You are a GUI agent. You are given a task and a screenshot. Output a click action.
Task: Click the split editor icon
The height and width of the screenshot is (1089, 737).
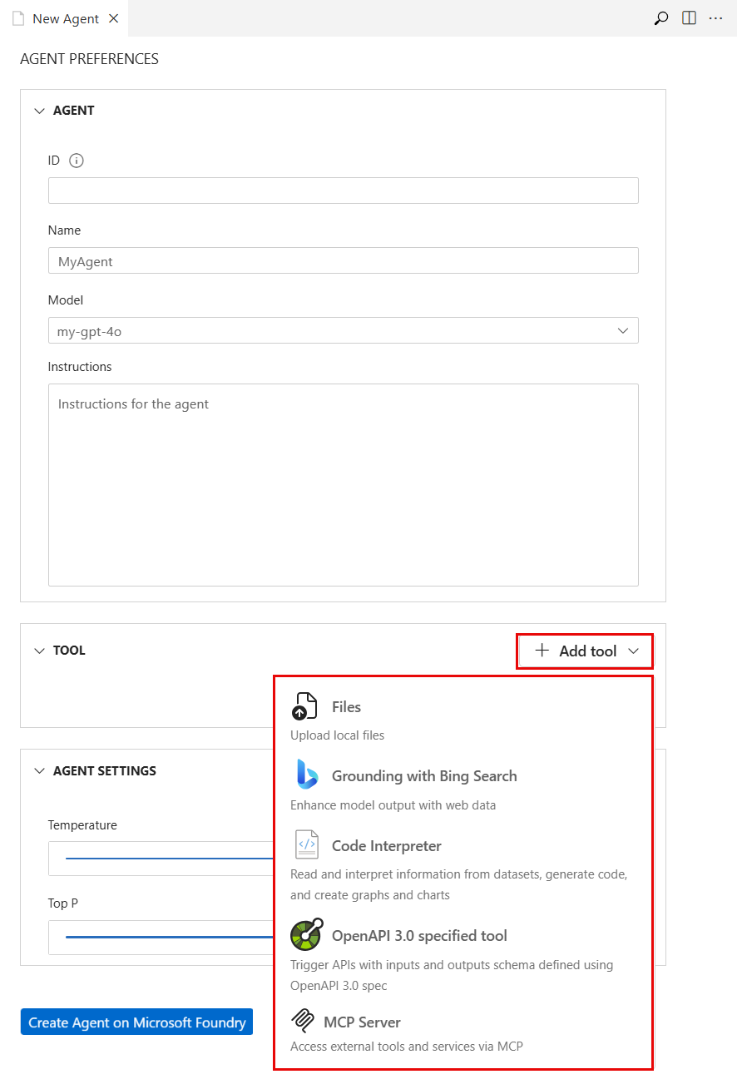point(689,18)
